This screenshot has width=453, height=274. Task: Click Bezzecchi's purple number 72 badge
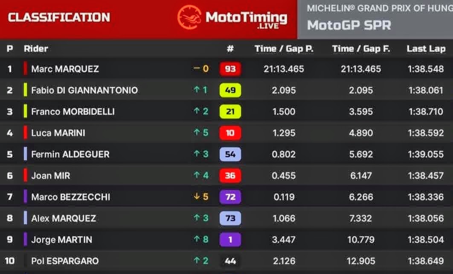pos(230,197)
